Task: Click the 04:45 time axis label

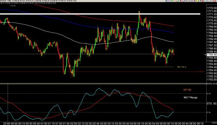Action: point(156,124)
